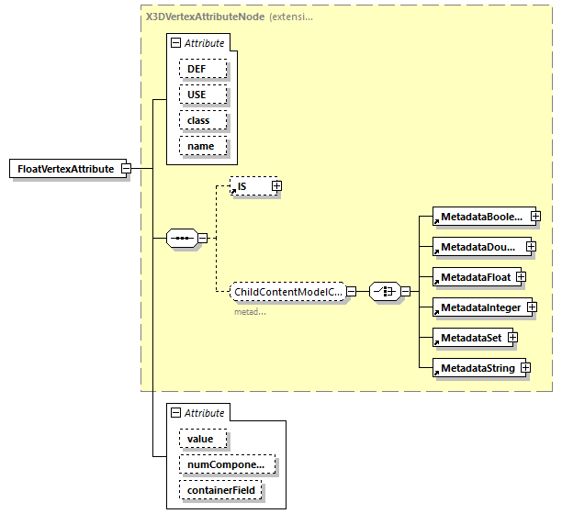
Task: Select the ChildContentModelCore group
Action: pyautogui.click(x=287, y=292)
